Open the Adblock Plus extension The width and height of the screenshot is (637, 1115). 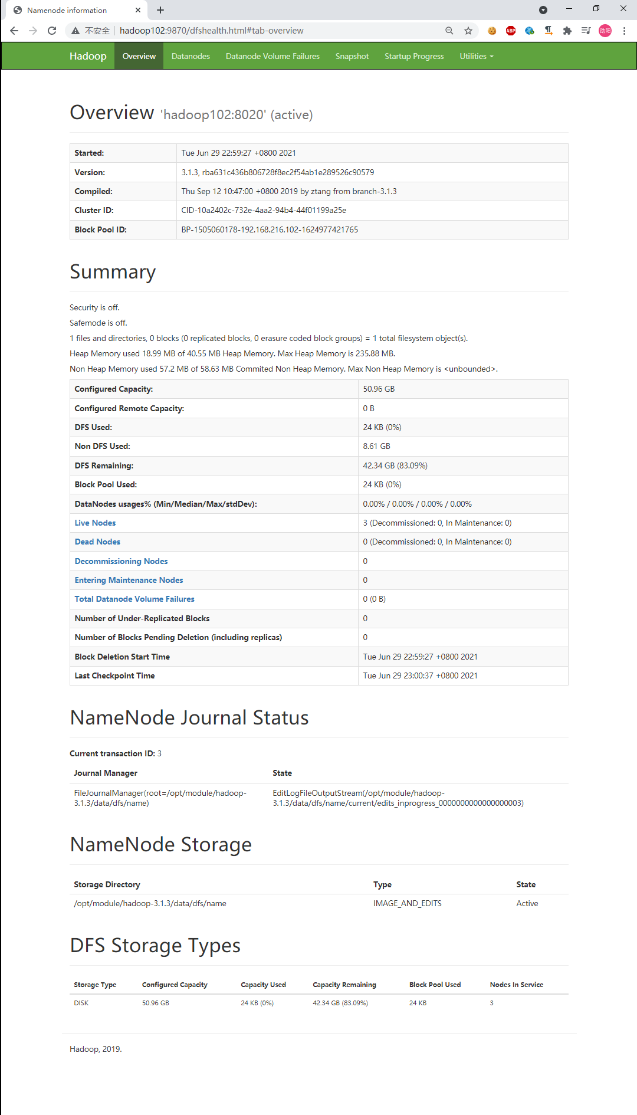pos(511,31)
